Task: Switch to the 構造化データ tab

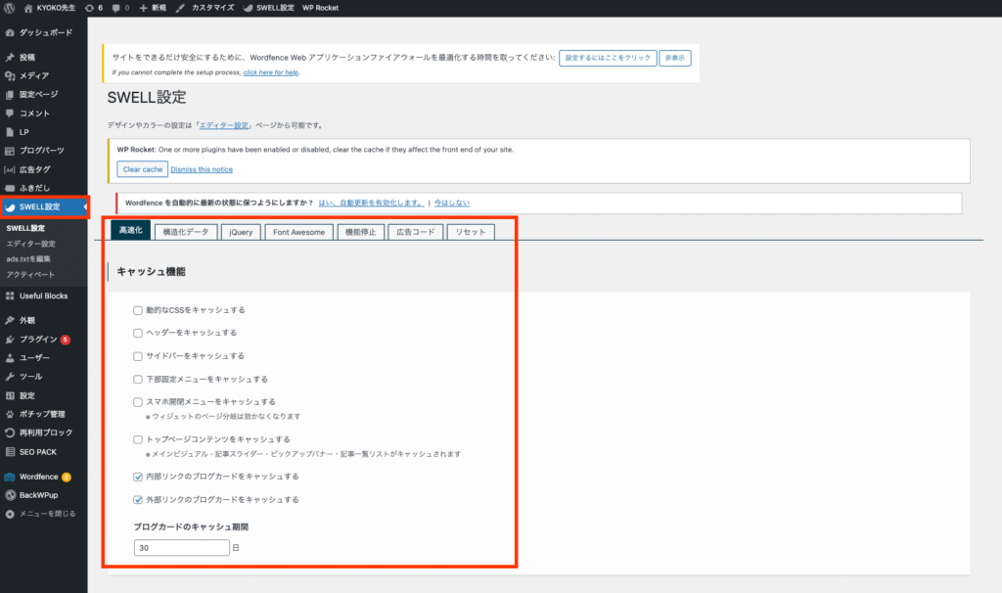Action: (x=186, y=232)
